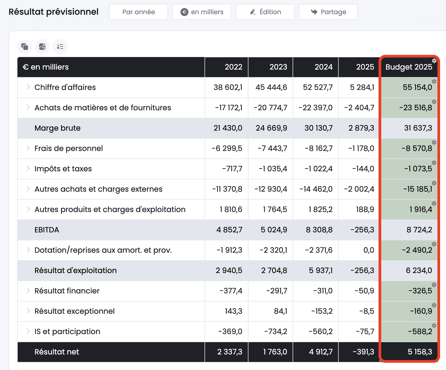Expand the Frais de personnel row
446x370 pixels.
tap(28, 148)
